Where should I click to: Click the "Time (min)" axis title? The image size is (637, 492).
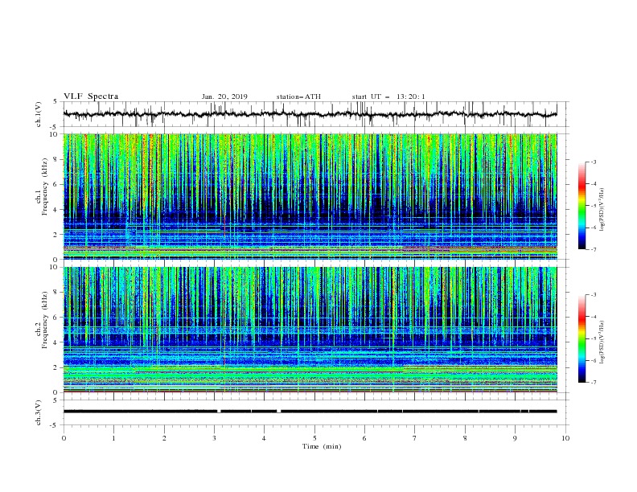(322, 446)
